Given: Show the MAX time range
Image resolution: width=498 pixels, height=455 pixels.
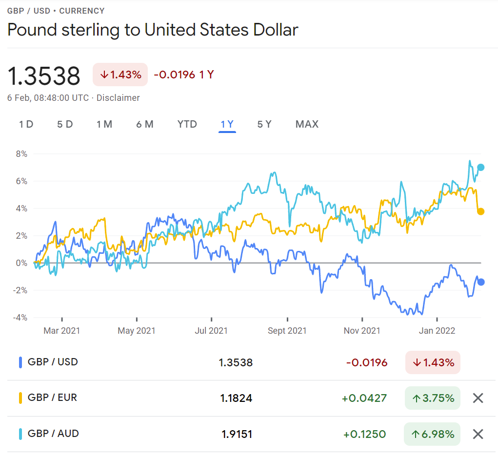Looking at the screenshot, I should [307, 124].
